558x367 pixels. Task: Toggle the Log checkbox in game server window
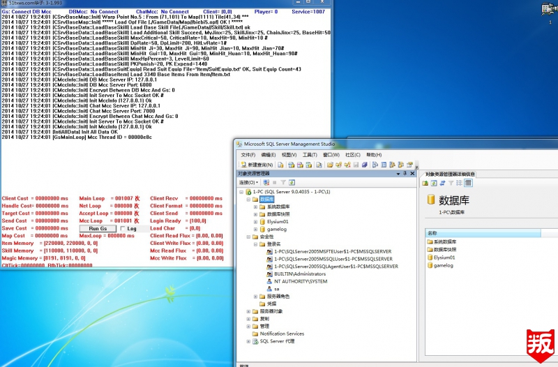pos(123,229)
